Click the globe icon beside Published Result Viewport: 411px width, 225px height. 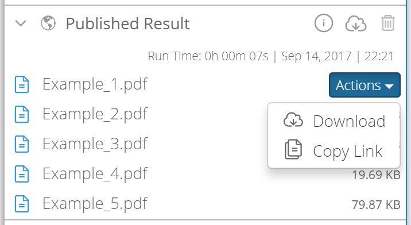[48, 23]
